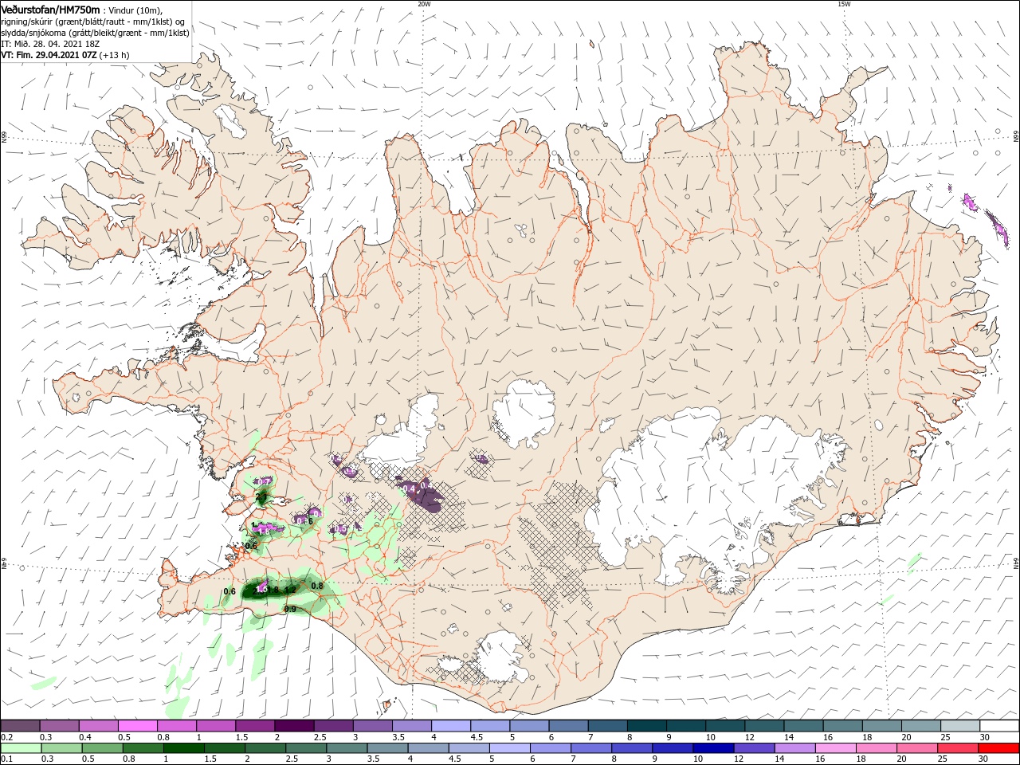Click the 30 label in the snow legend
The image size is (1020, 765).
click(984, 737)
